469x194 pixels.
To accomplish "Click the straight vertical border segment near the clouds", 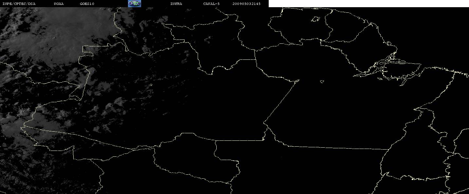I will coord(86,83).
